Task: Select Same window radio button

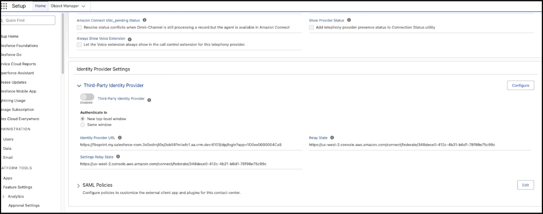Action: tap(83, 125)
